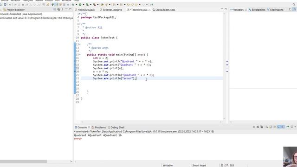The width and height of the screenshot is (297, 167).
Task: Click the Step Over debug icon
Action: [x=34, y=5]
